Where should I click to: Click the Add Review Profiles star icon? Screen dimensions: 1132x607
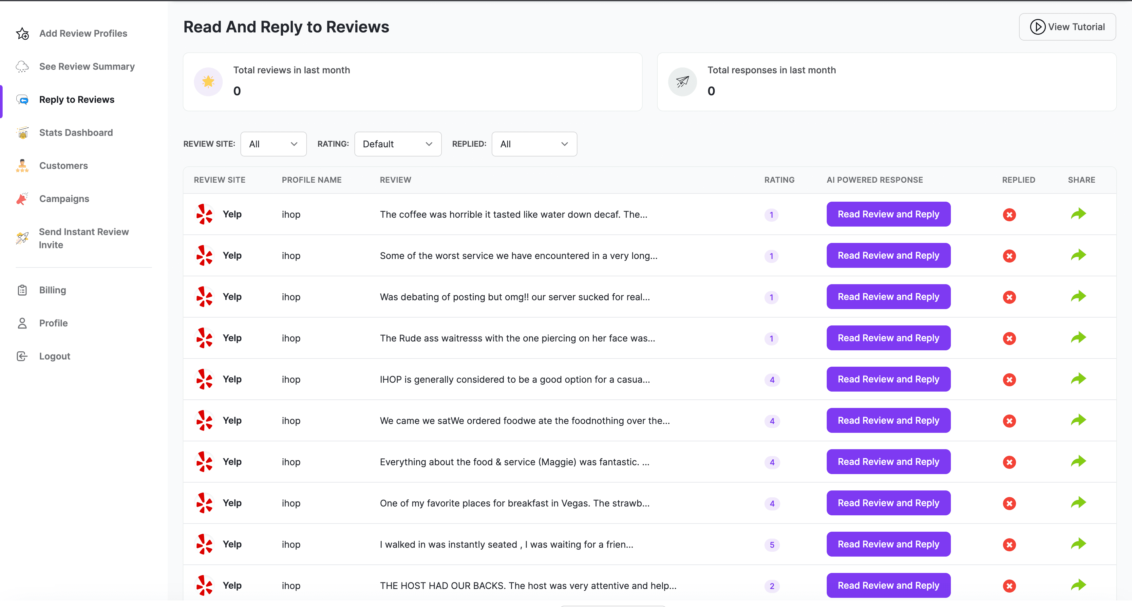pyautogui.click(x=22, y=34)
